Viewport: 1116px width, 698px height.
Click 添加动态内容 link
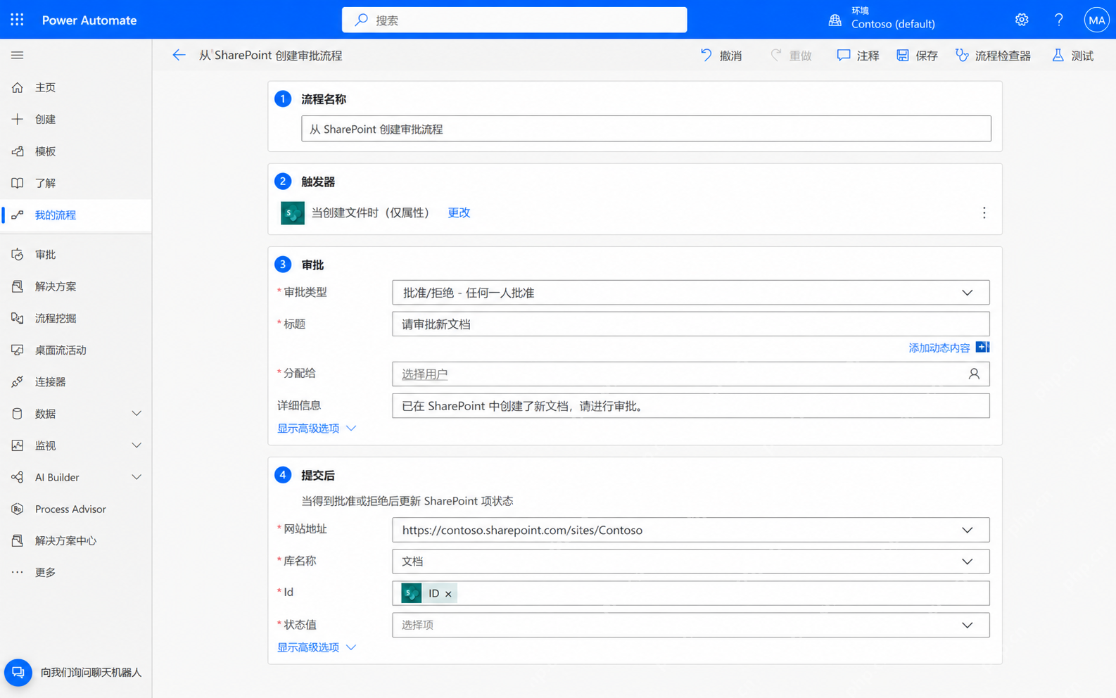pos(939,348)
